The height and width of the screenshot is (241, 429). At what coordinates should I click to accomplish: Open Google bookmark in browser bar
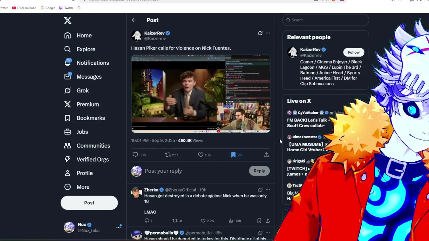pos(48,8)
